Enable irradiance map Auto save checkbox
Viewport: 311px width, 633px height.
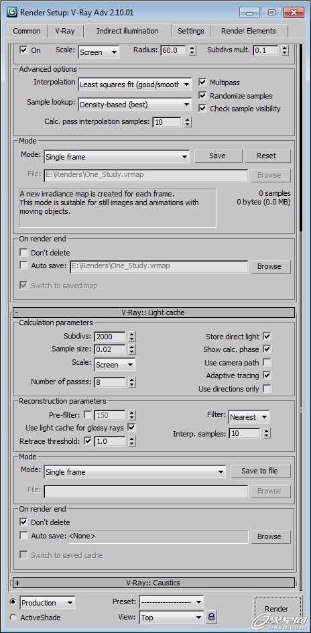pos(23,266)
